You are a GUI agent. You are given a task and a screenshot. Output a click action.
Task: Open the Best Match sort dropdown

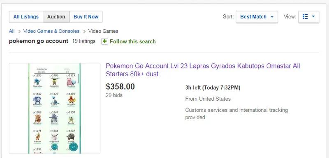257,17
